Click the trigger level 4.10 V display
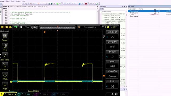171x96 pixels. click(x=110, y=27)
